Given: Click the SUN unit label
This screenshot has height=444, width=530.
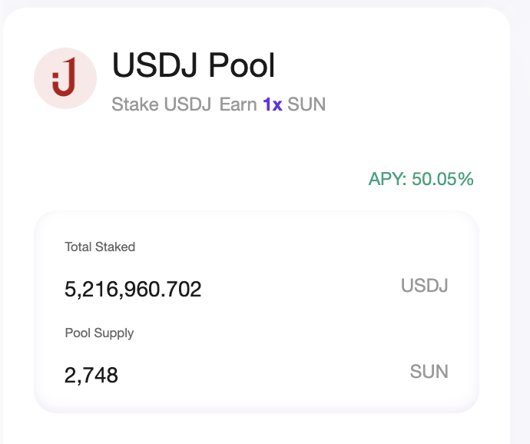Looking at the screenshot, I should pyautogui.click(x=429, y=372).
